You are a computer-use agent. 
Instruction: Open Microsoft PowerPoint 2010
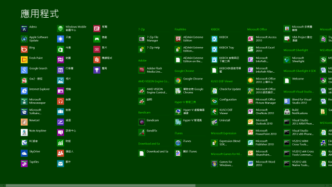(251, 132)
